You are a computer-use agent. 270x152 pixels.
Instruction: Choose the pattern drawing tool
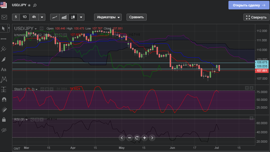click(x=3, y=79)
